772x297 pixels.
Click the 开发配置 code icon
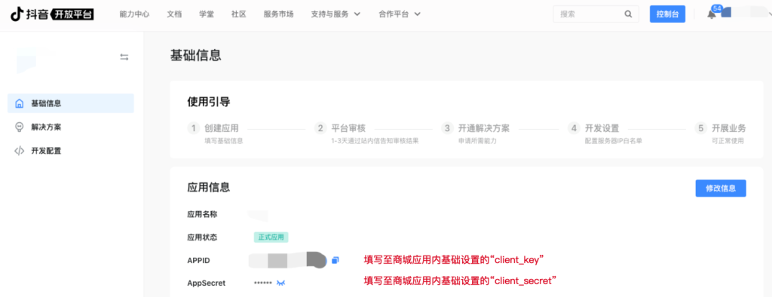pyautogui.click(x=19, y=151)
